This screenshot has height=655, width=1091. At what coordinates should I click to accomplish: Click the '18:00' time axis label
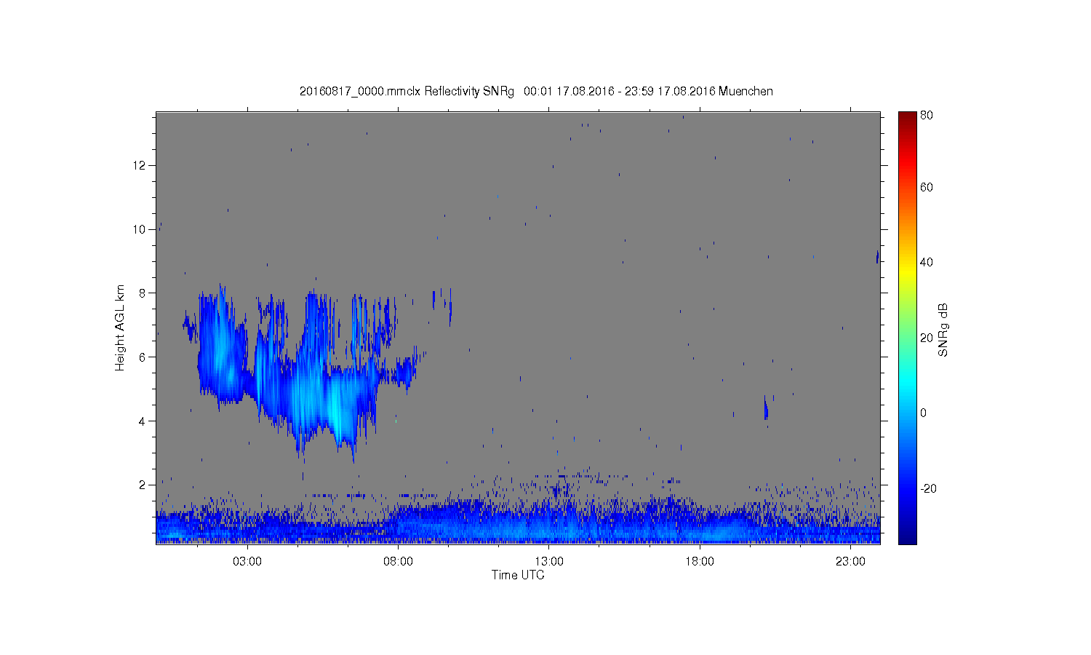[x=700, y=562]
